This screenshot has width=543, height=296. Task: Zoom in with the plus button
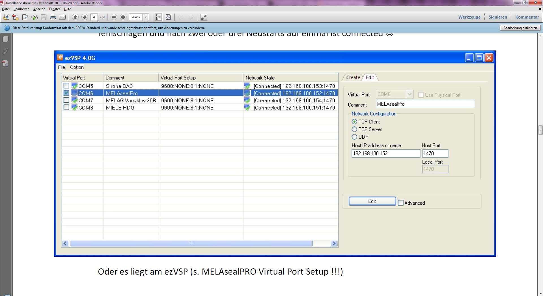coord(123,17)
